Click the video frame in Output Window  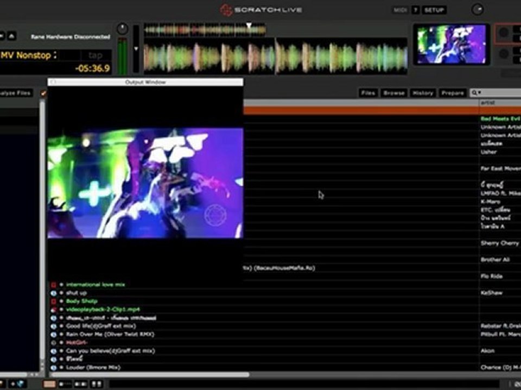tap(145, 183)
